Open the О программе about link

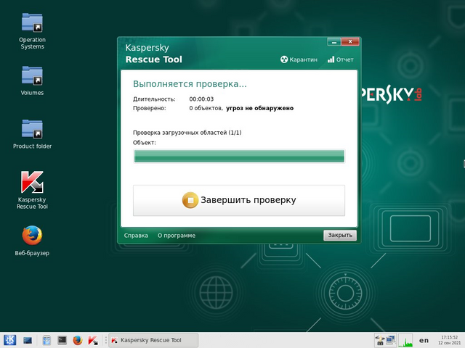click(177, 236)
